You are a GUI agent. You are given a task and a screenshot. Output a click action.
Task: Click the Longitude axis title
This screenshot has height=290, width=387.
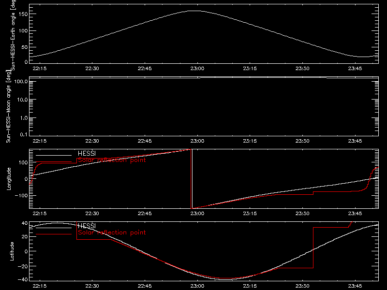[9, 179]
